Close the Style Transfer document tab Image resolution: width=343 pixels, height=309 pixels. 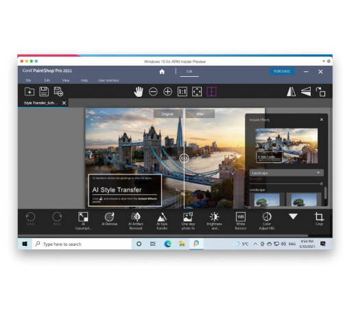[64, 103]
